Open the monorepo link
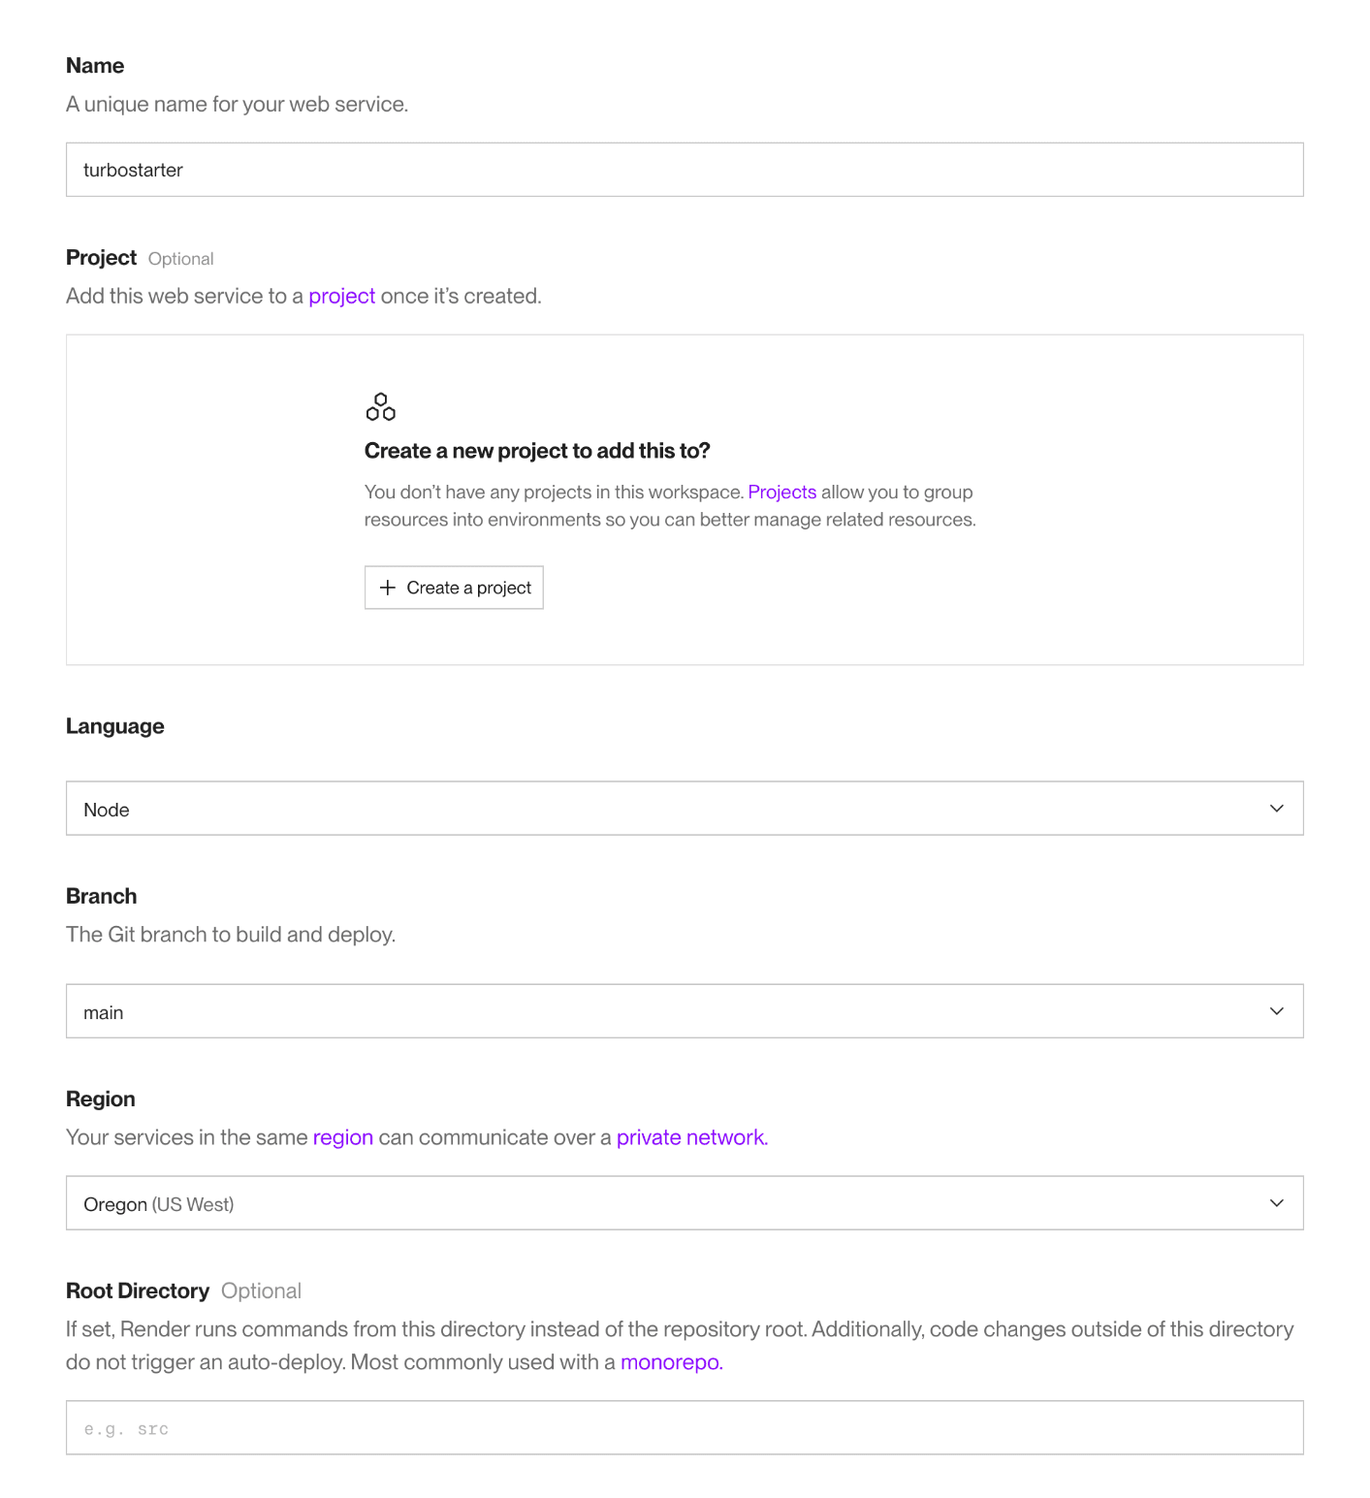 click(x=672, y=1362)
